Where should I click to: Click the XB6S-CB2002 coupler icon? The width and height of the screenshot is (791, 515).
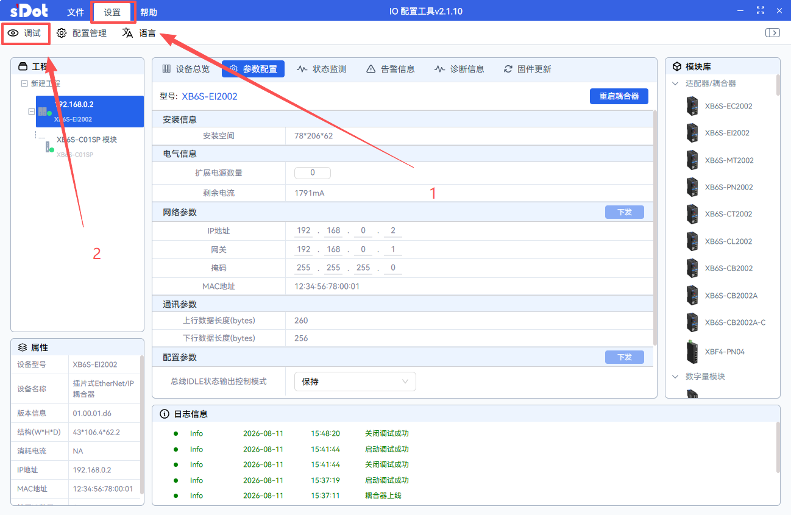(692, 268)
